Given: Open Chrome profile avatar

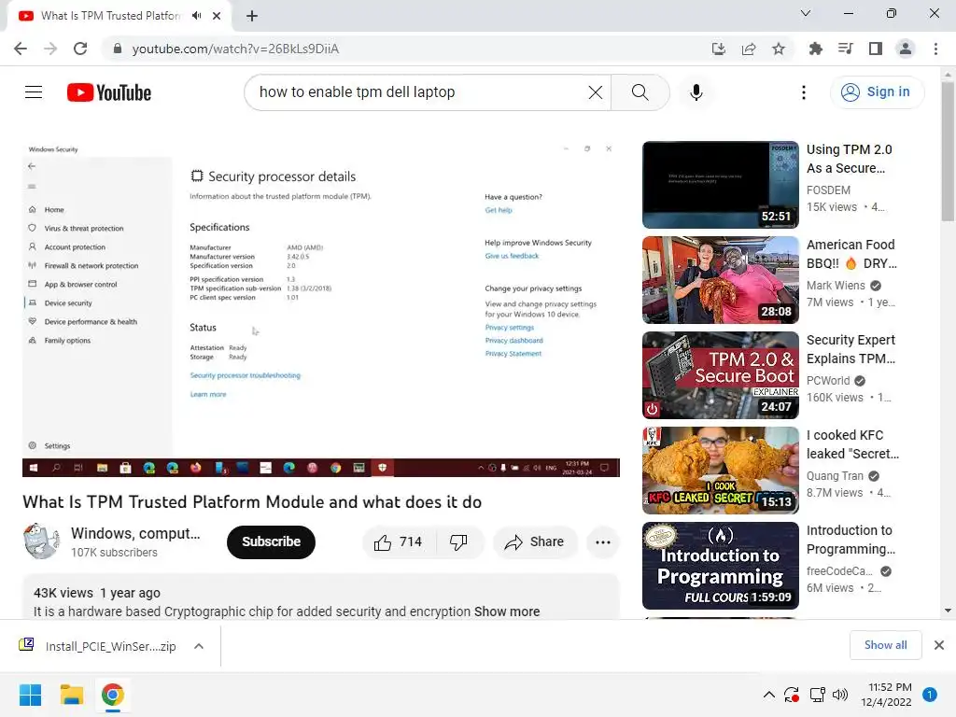Looking at the screenshot, I should click(906, 49).
